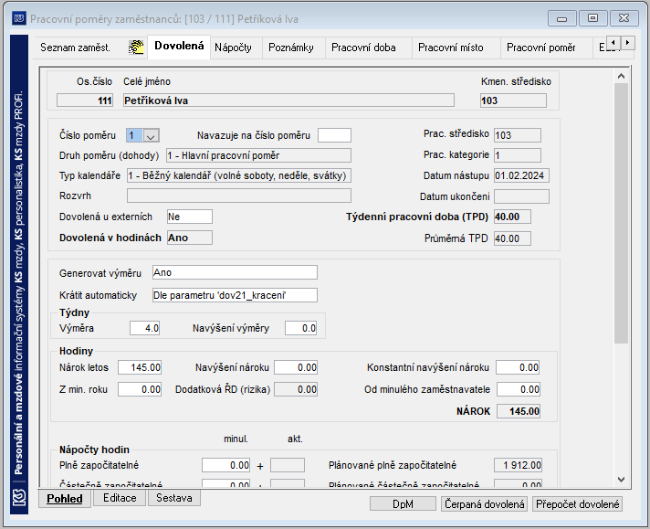Click the Navýšení výměry field
This screenshot has height=529, width=650.
click(301, 328)
